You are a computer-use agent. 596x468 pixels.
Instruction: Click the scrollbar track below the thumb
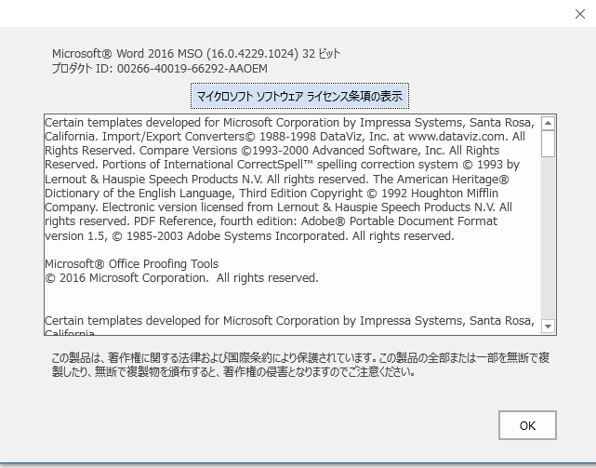tap(548, 238)
